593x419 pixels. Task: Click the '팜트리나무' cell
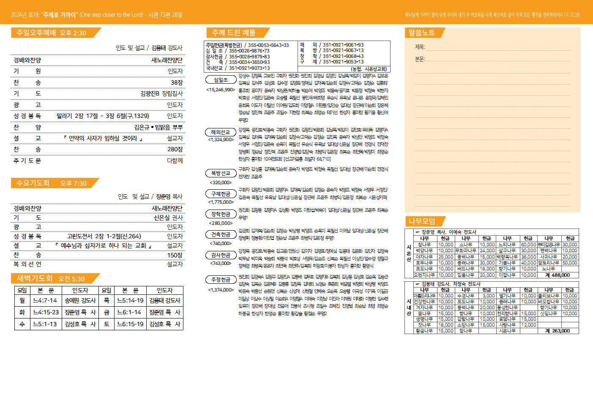tap(549, 263)
